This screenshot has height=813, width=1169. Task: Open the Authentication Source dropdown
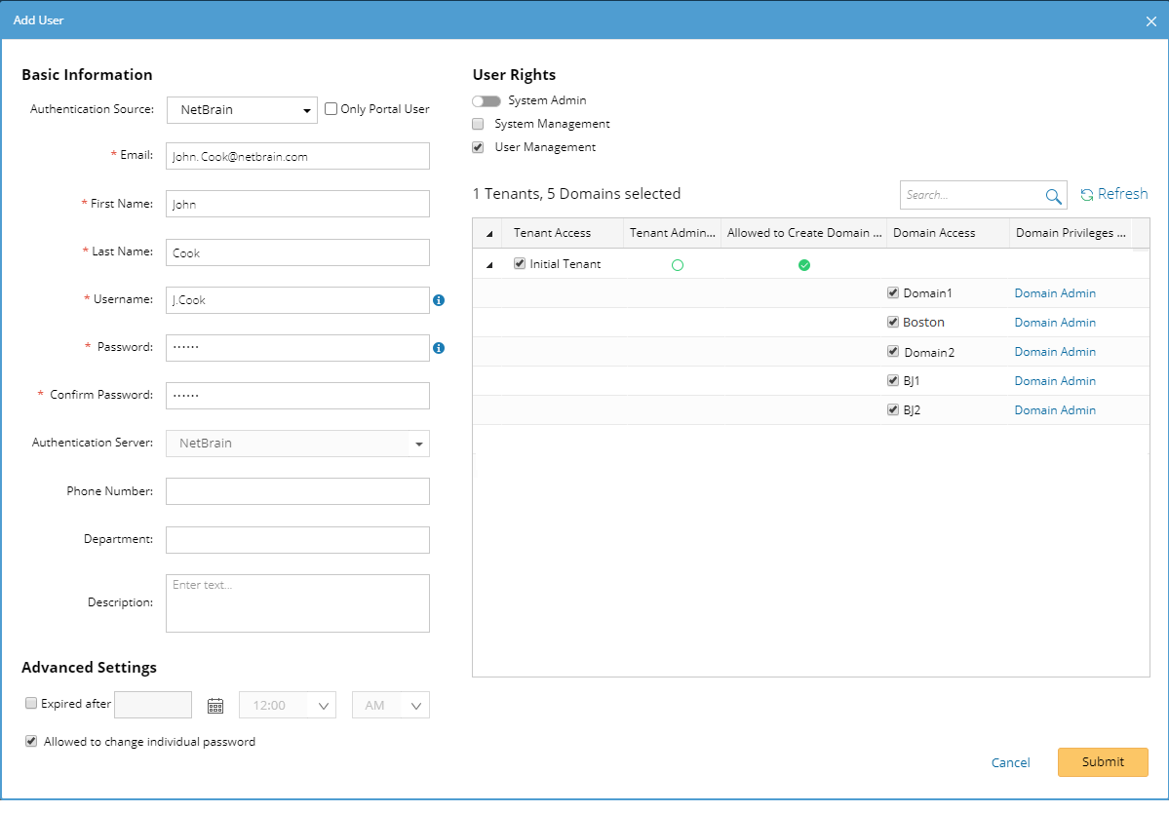pyautogui.click(x=242, y=110)
